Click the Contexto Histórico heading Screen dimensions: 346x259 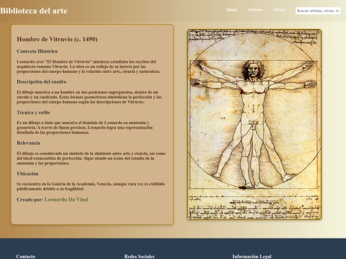37,51
